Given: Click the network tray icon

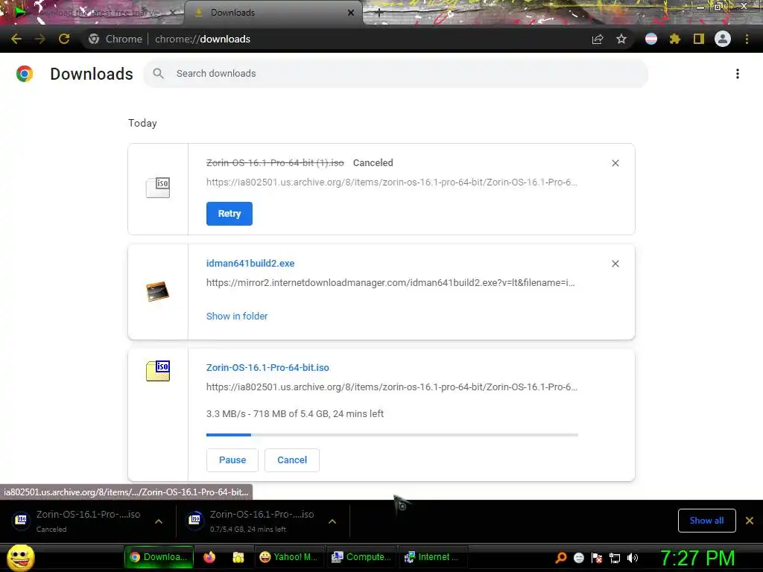Looking at the screenshot, I should 615,558.
